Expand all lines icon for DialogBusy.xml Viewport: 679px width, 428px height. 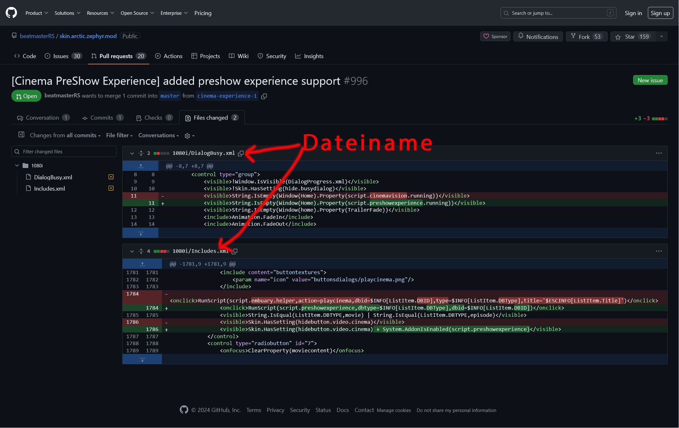pos(141,153)
